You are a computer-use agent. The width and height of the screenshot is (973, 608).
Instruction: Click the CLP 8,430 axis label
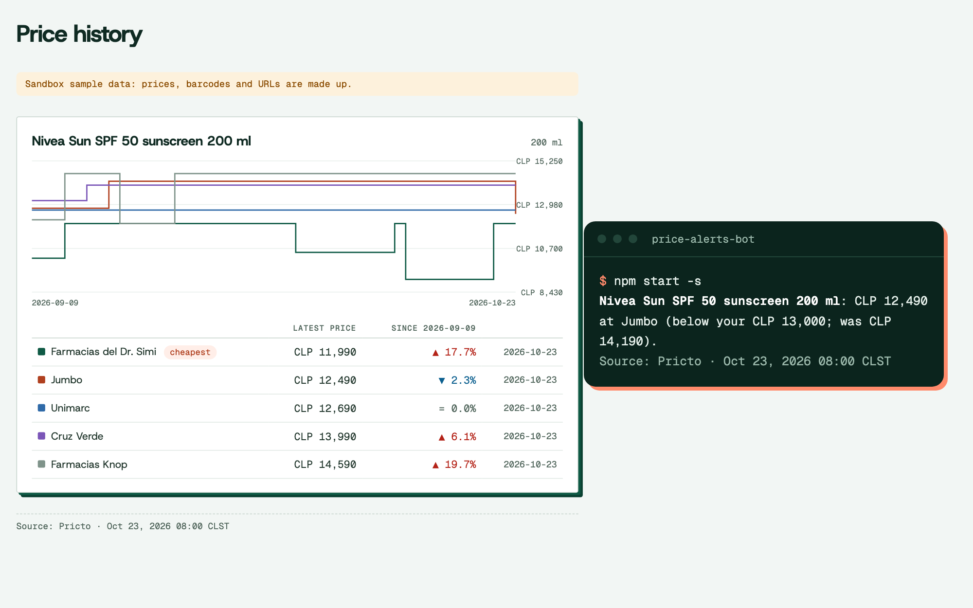pos(541,293)
